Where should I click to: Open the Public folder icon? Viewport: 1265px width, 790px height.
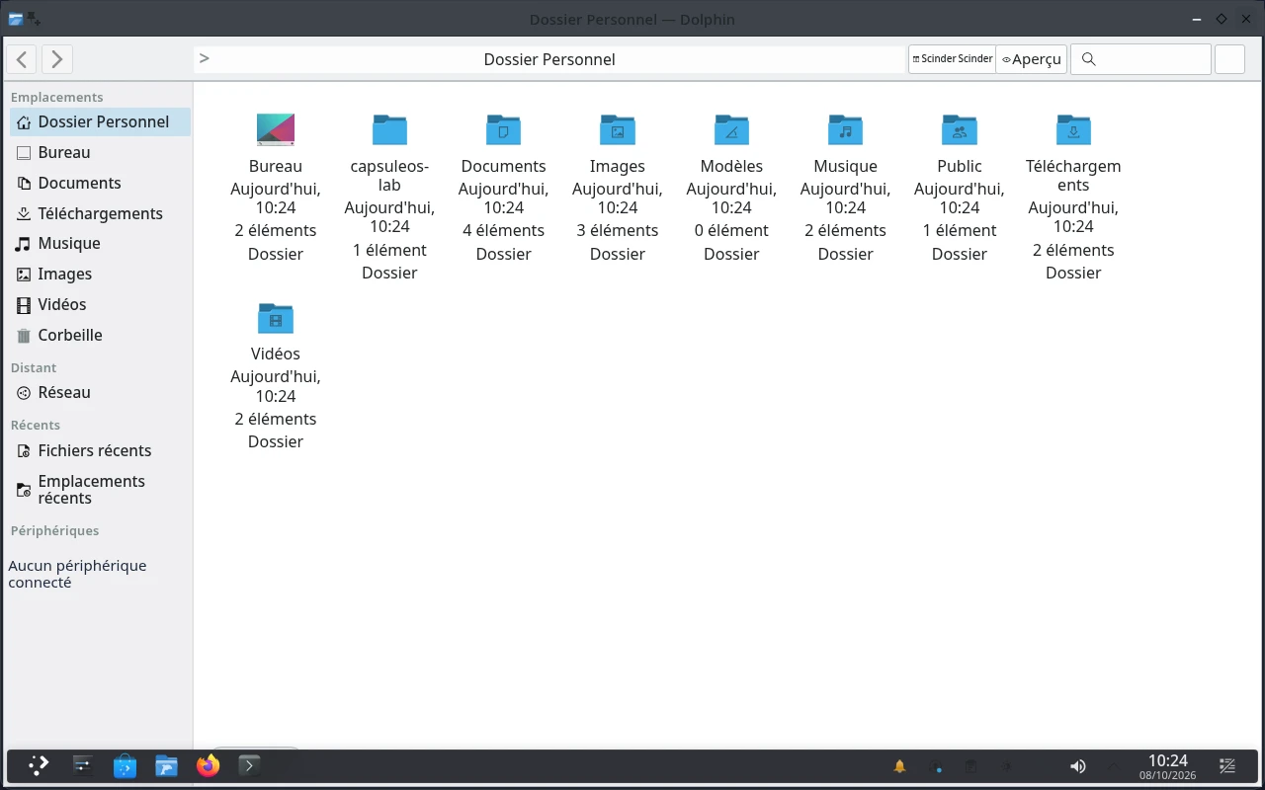tap(960, 129)
